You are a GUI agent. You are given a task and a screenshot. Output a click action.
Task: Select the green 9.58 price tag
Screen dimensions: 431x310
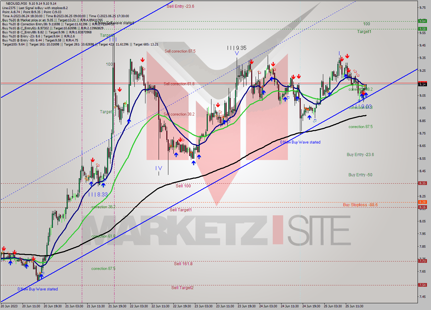[422, 29]
